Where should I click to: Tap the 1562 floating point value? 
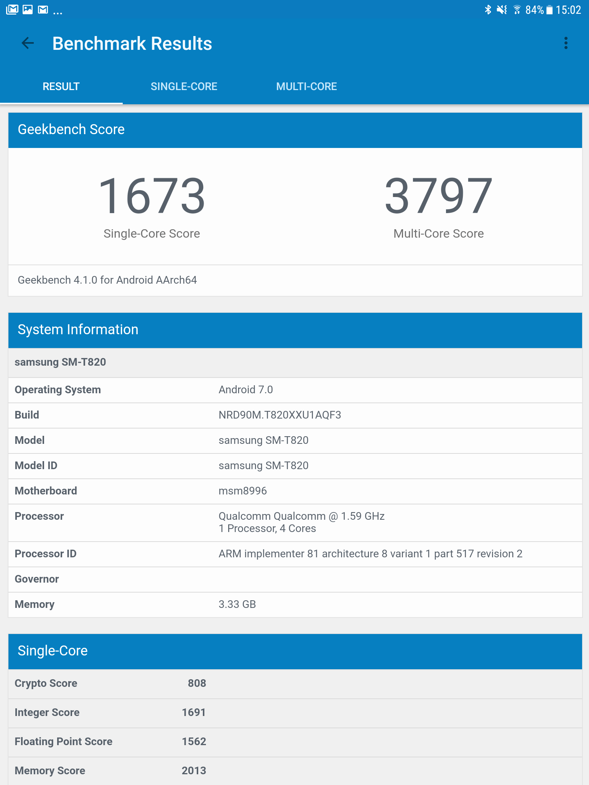[194, 742]
